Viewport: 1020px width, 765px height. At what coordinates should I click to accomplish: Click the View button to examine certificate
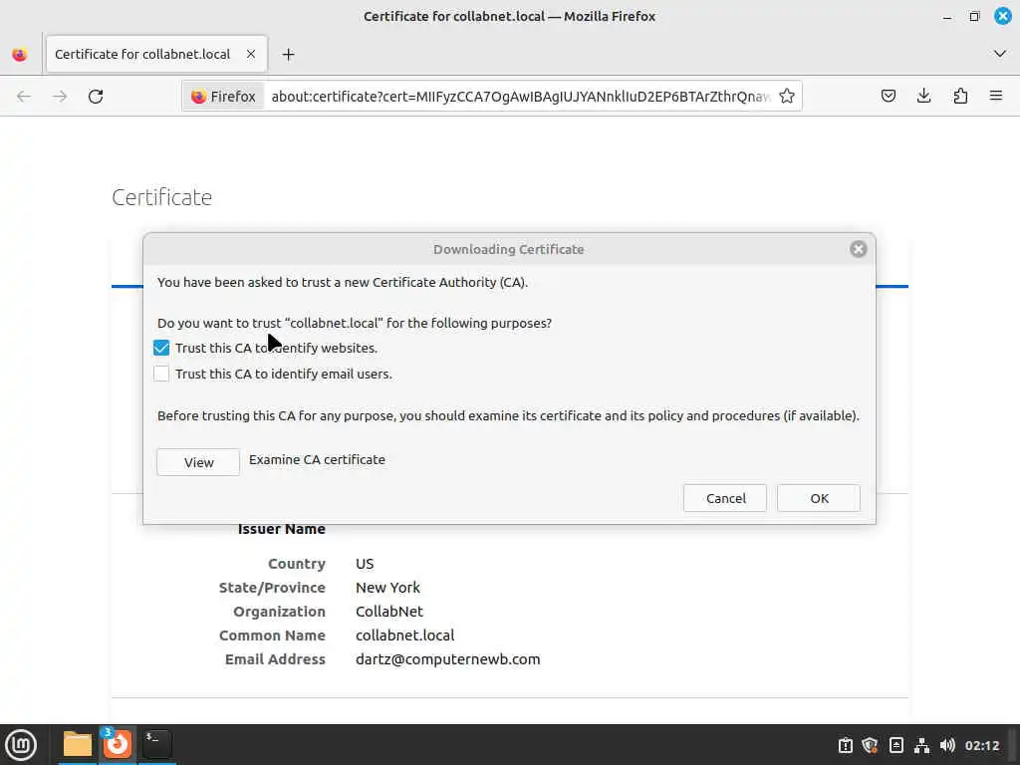click(x=198, y=462)
